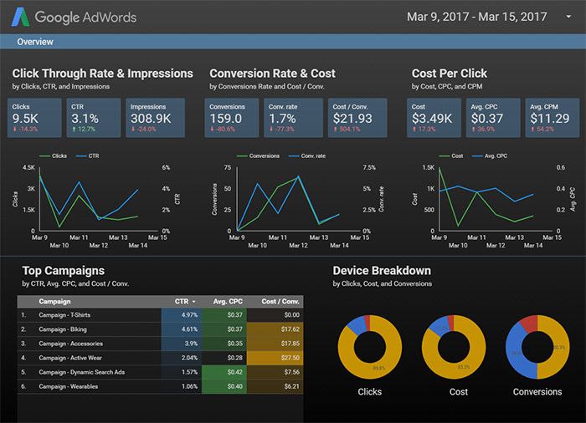Sort table by CTR column header
The width and height of the screenshot is (586, 423).
(181, 301)
